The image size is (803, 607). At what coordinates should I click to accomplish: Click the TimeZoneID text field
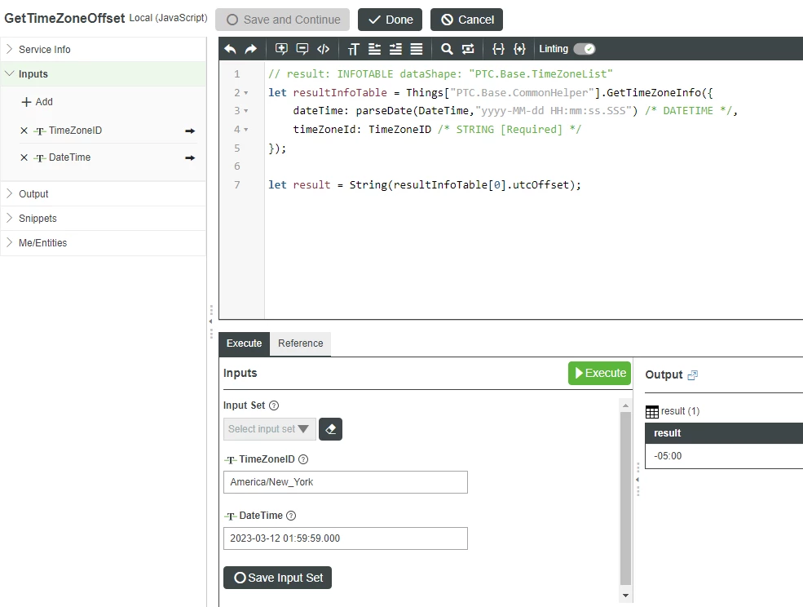(346, 482)
